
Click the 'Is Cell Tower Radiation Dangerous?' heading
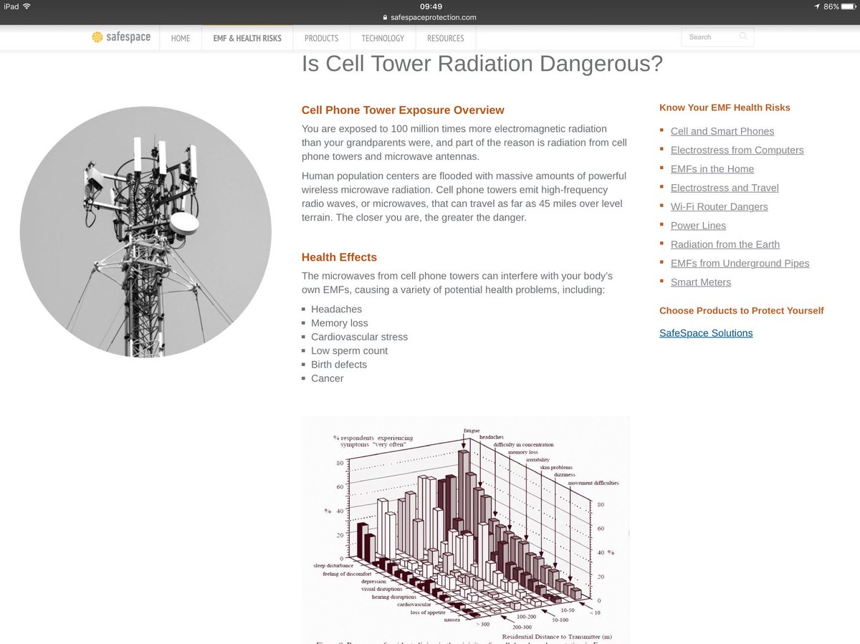click(482, 64)
